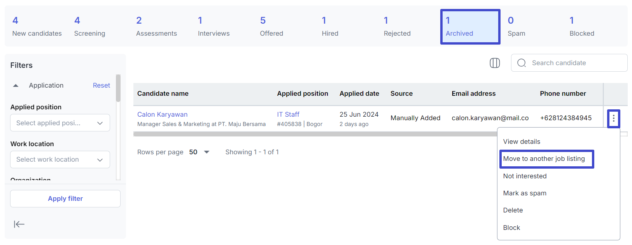
Task: Open the Applied position dropdown
Action: click(x=60, y=123)
